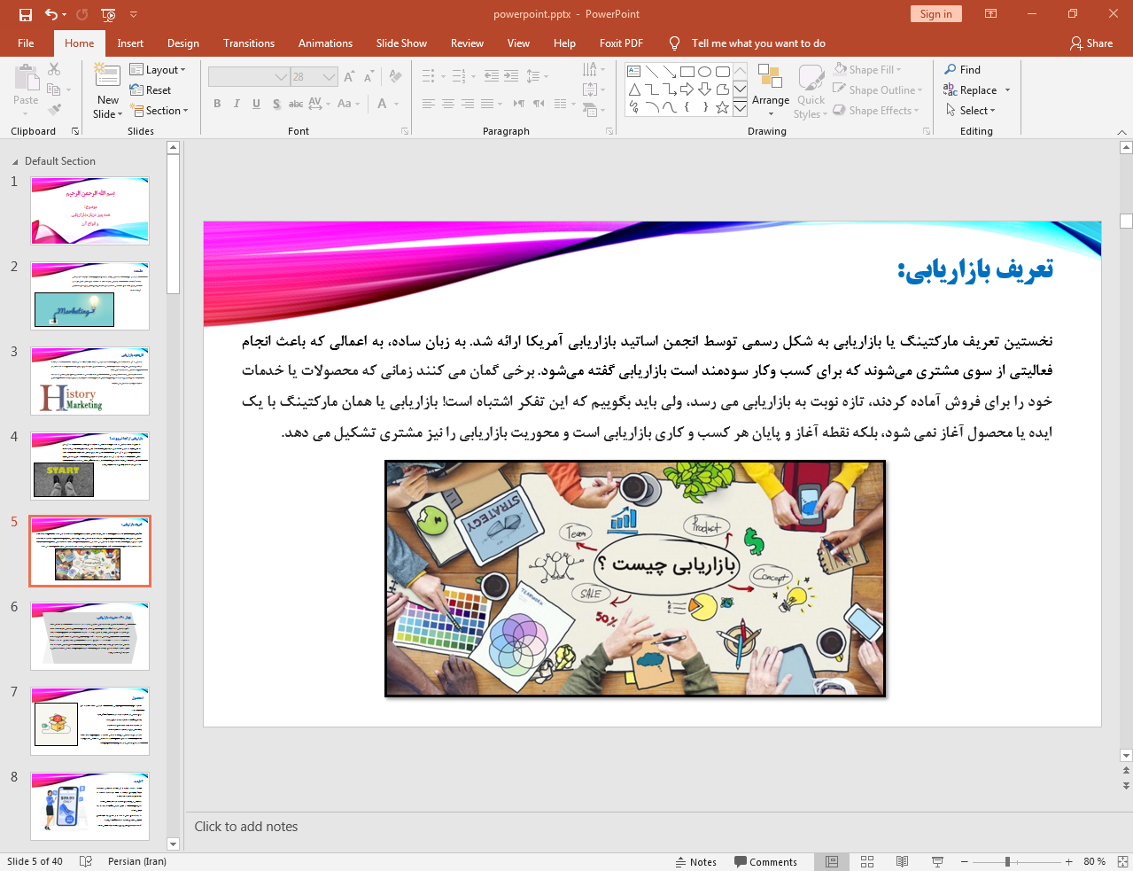Start slideshow from beginning quick access icon
This screenshot has width=1133, height=871.
tap(108, 14)
